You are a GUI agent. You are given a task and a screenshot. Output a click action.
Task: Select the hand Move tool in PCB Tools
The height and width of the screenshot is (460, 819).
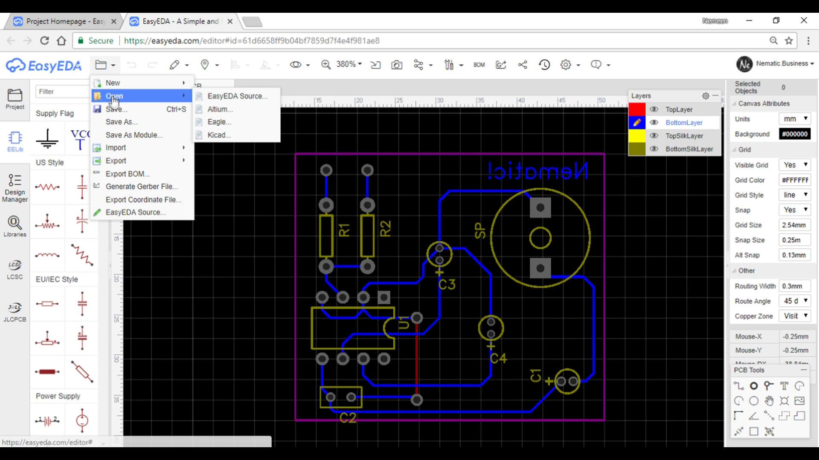pyautogui.click(x=769, y=401)
